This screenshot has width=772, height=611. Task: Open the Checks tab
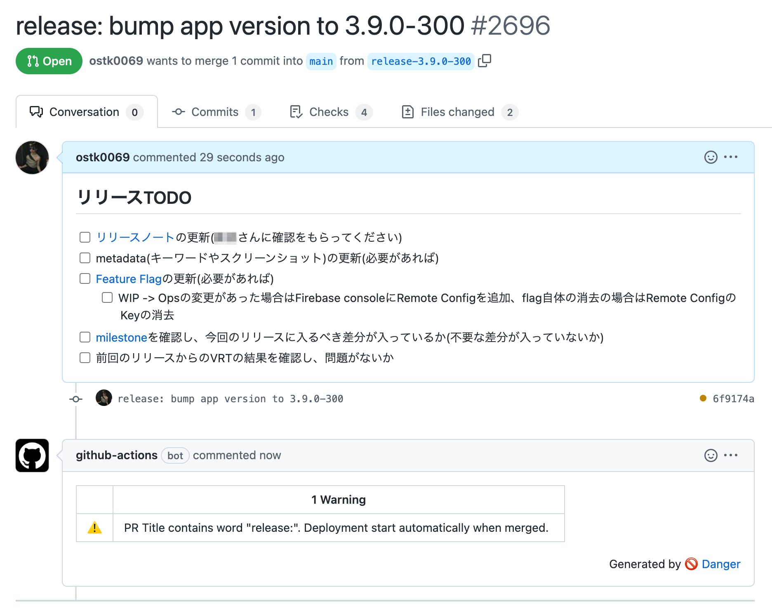pos(329,112)
